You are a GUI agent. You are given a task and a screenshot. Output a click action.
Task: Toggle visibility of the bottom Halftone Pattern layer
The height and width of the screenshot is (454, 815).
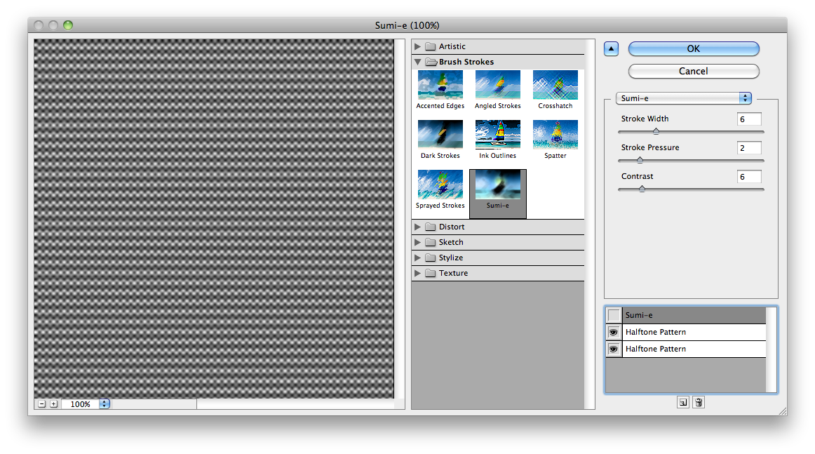pos(613,349)
